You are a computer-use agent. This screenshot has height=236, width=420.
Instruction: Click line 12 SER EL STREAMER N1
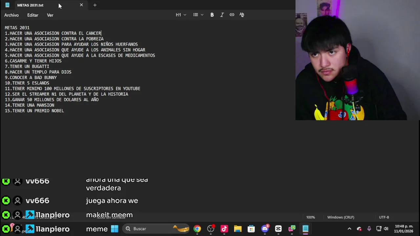pyautogui.click(x=66, y=94)
